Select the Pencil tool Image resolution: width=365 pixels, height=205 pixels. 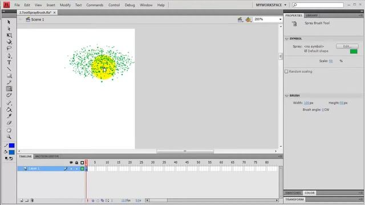pos(9,82)
